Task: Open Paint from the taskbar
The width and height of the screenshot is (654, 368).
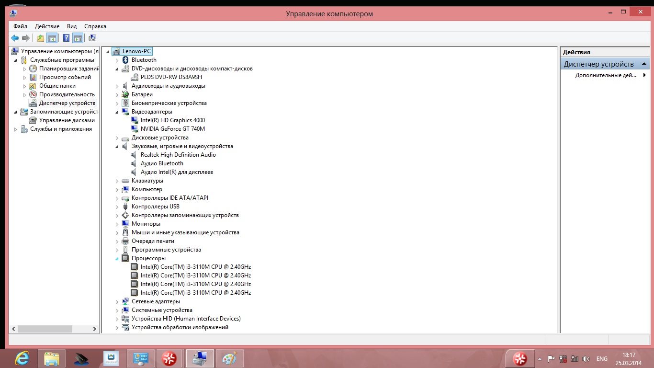Action: pos(229,358)
